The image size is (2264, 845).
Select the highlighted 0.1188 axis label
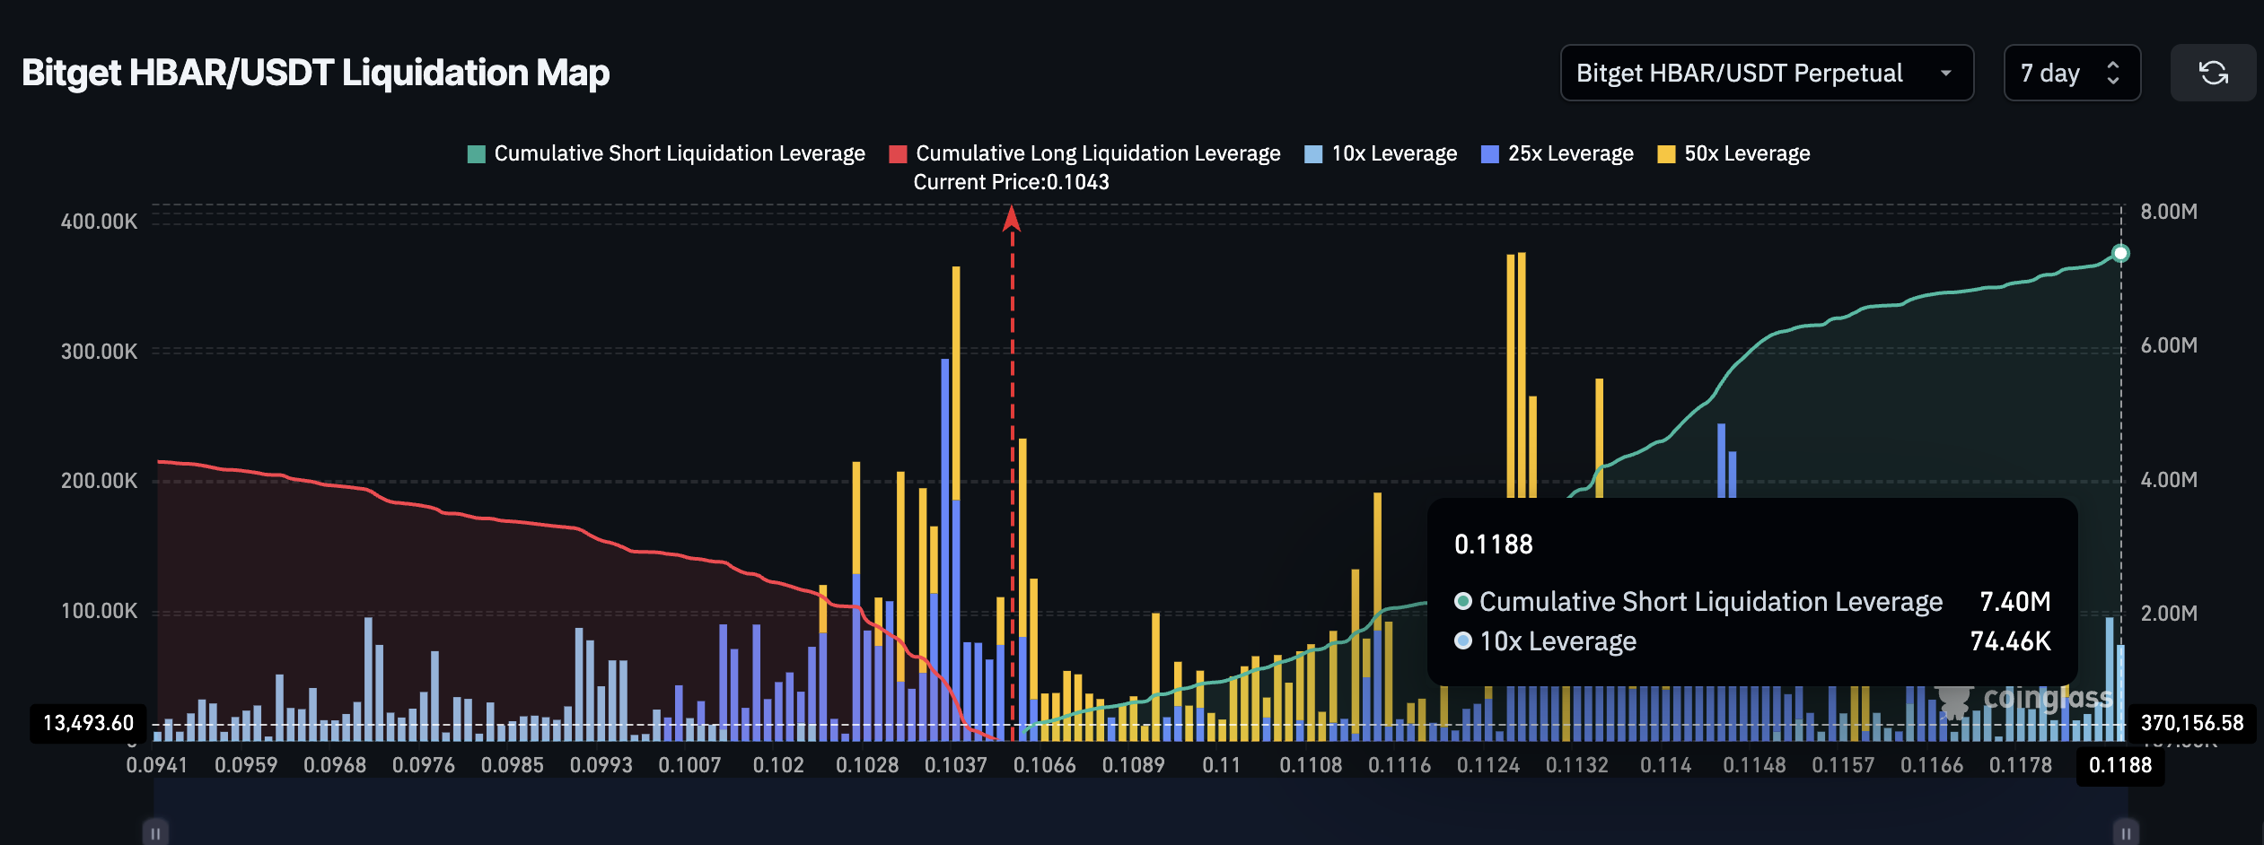(2120, 765)
